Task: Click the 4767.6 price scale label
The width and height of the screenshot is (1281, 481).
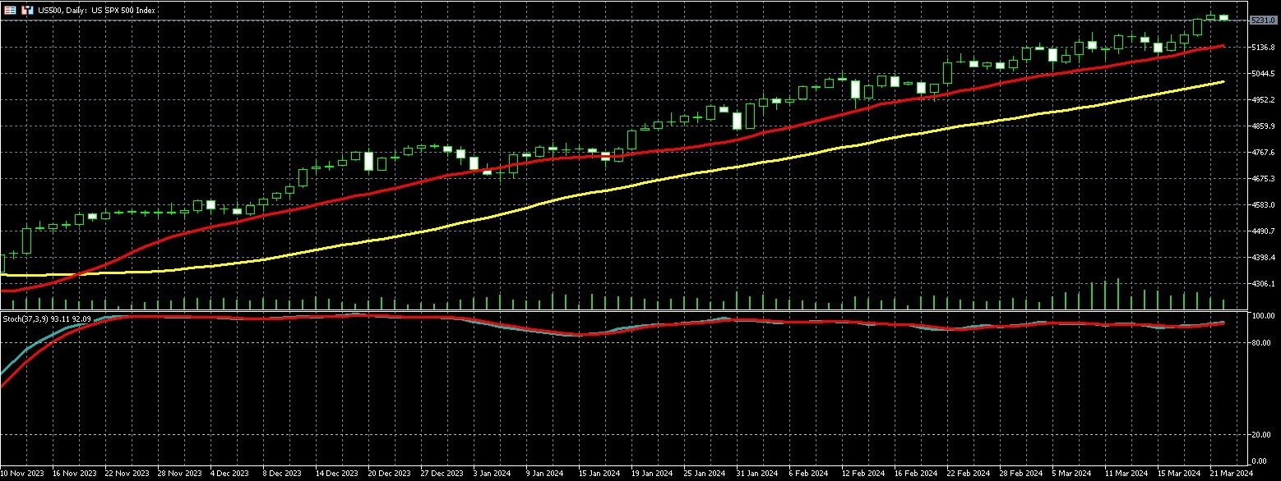Action: 1262,153
